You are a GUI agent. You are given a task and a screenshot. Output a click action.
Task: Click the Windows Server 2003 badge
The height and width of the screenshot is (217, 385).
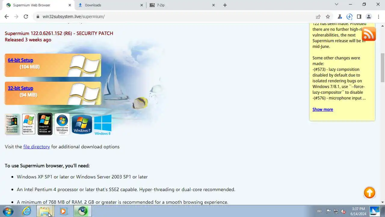(29, 124)
